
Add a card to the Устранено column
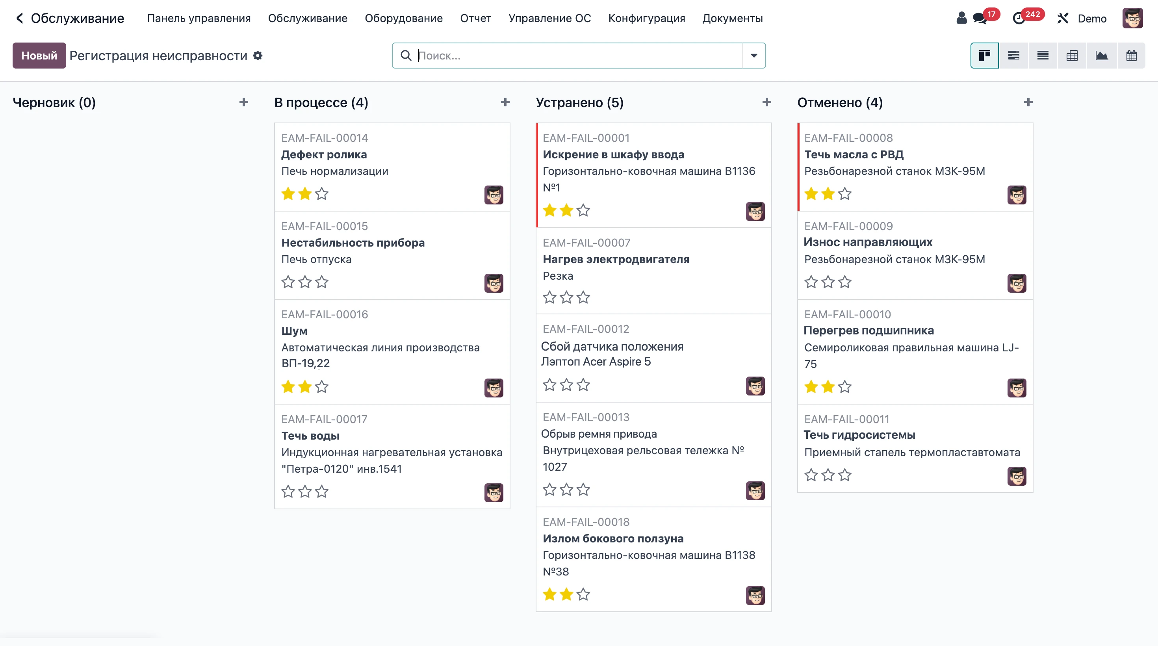coord(767,102)
